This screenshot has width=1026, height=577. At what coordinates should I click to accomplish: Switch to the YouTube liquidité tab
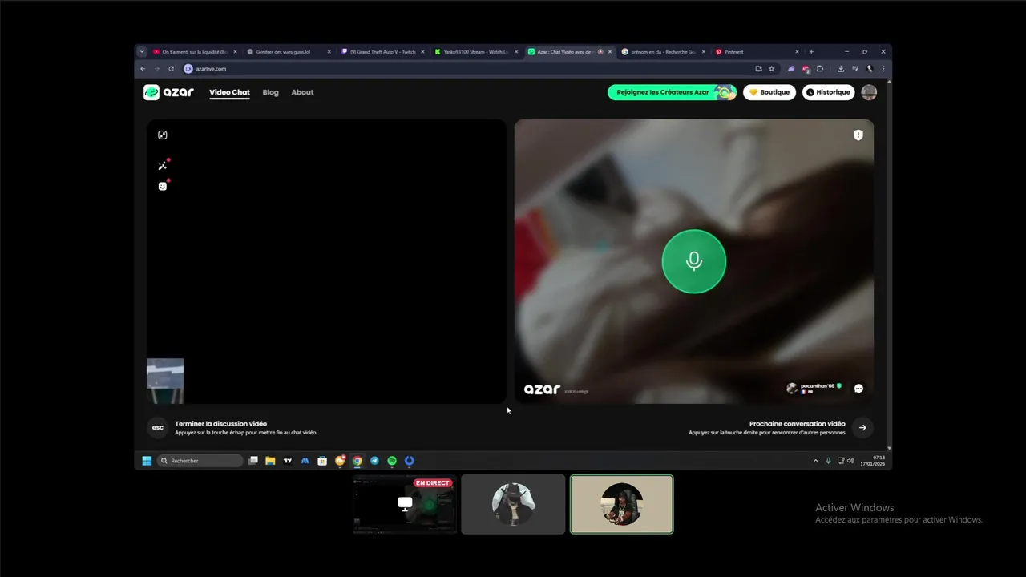194,52
